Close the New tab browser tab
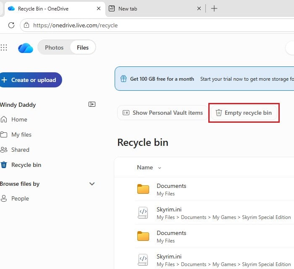 [199, 8]
